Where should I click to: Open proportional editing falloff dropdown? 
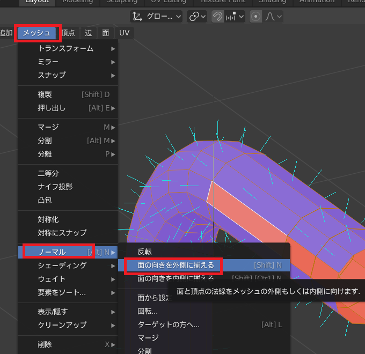tap(274, 17)
